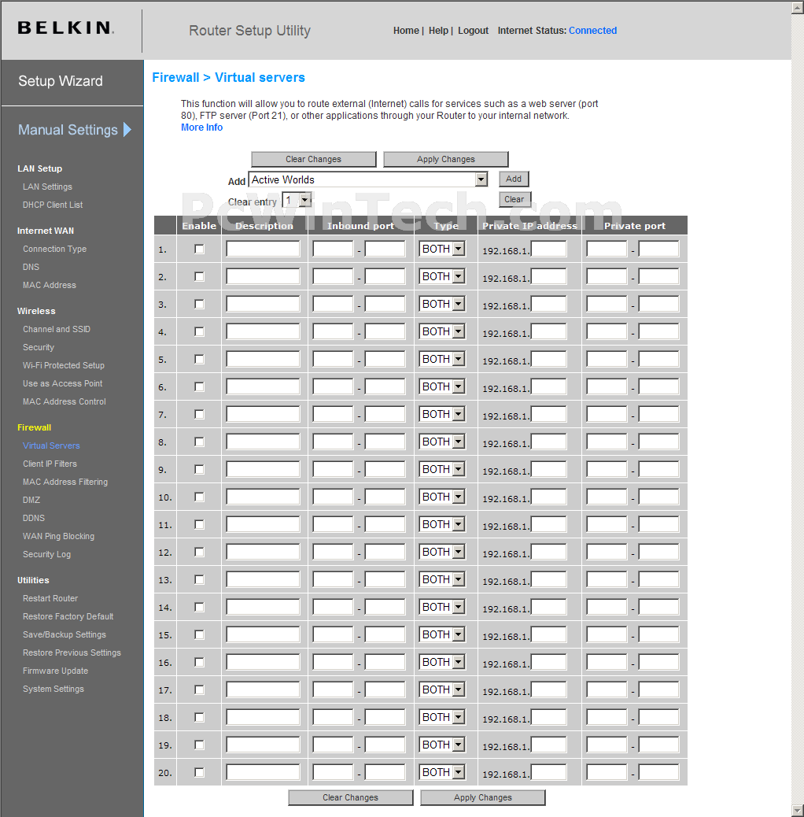Screen dimensions: 804x817
Task: Expand the BOTH type selector in row 11
Action: pos(442,524)
